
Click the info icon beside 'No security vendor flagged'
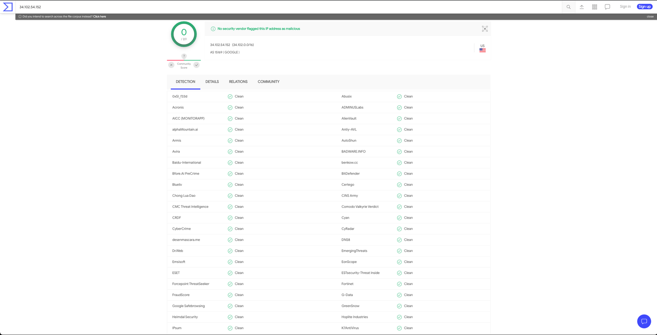[x=213, y=29]
